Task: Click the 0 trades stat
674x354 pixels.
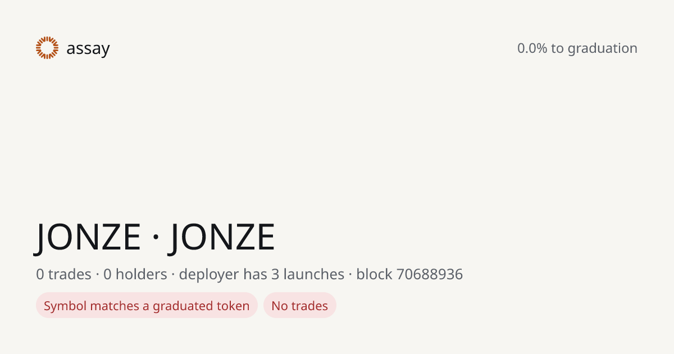Action: [x=63, y=274]
